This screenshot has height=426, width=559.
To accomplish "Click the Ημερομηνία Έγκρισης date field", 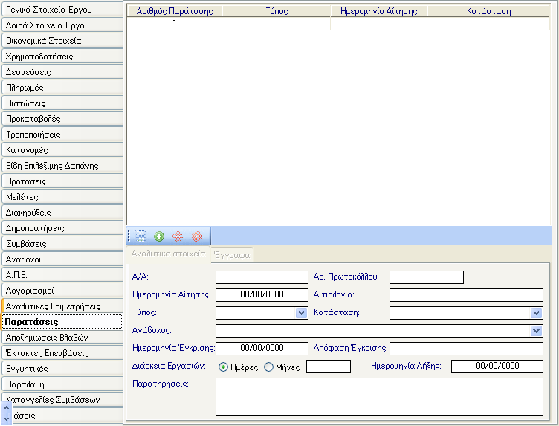I will point(262,348).
